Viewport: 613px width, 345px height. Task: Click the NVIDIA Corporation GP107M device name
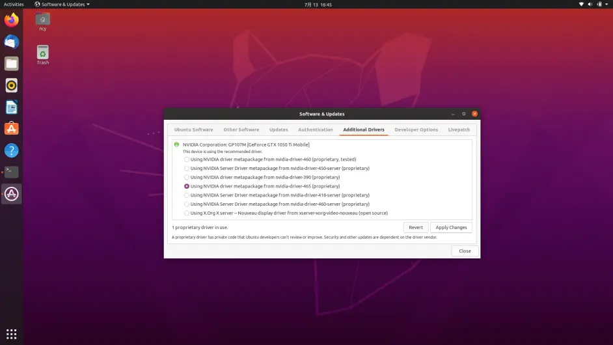(246, 145)
